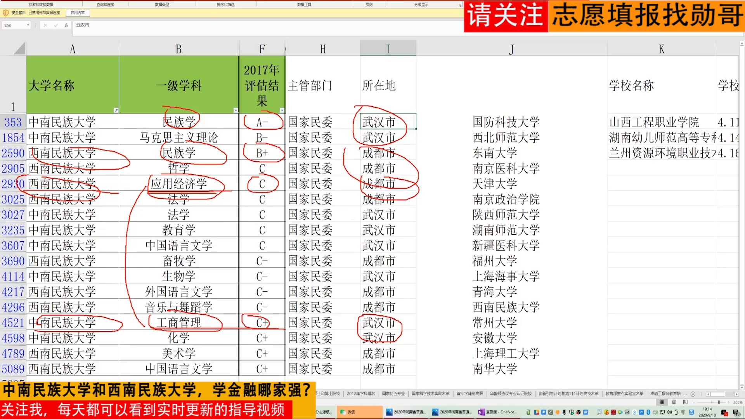The width and height of the screenshot is (745, 419).
Task: Open the OneNote 直播课 taskbar item
Action: tap(497, 412)
